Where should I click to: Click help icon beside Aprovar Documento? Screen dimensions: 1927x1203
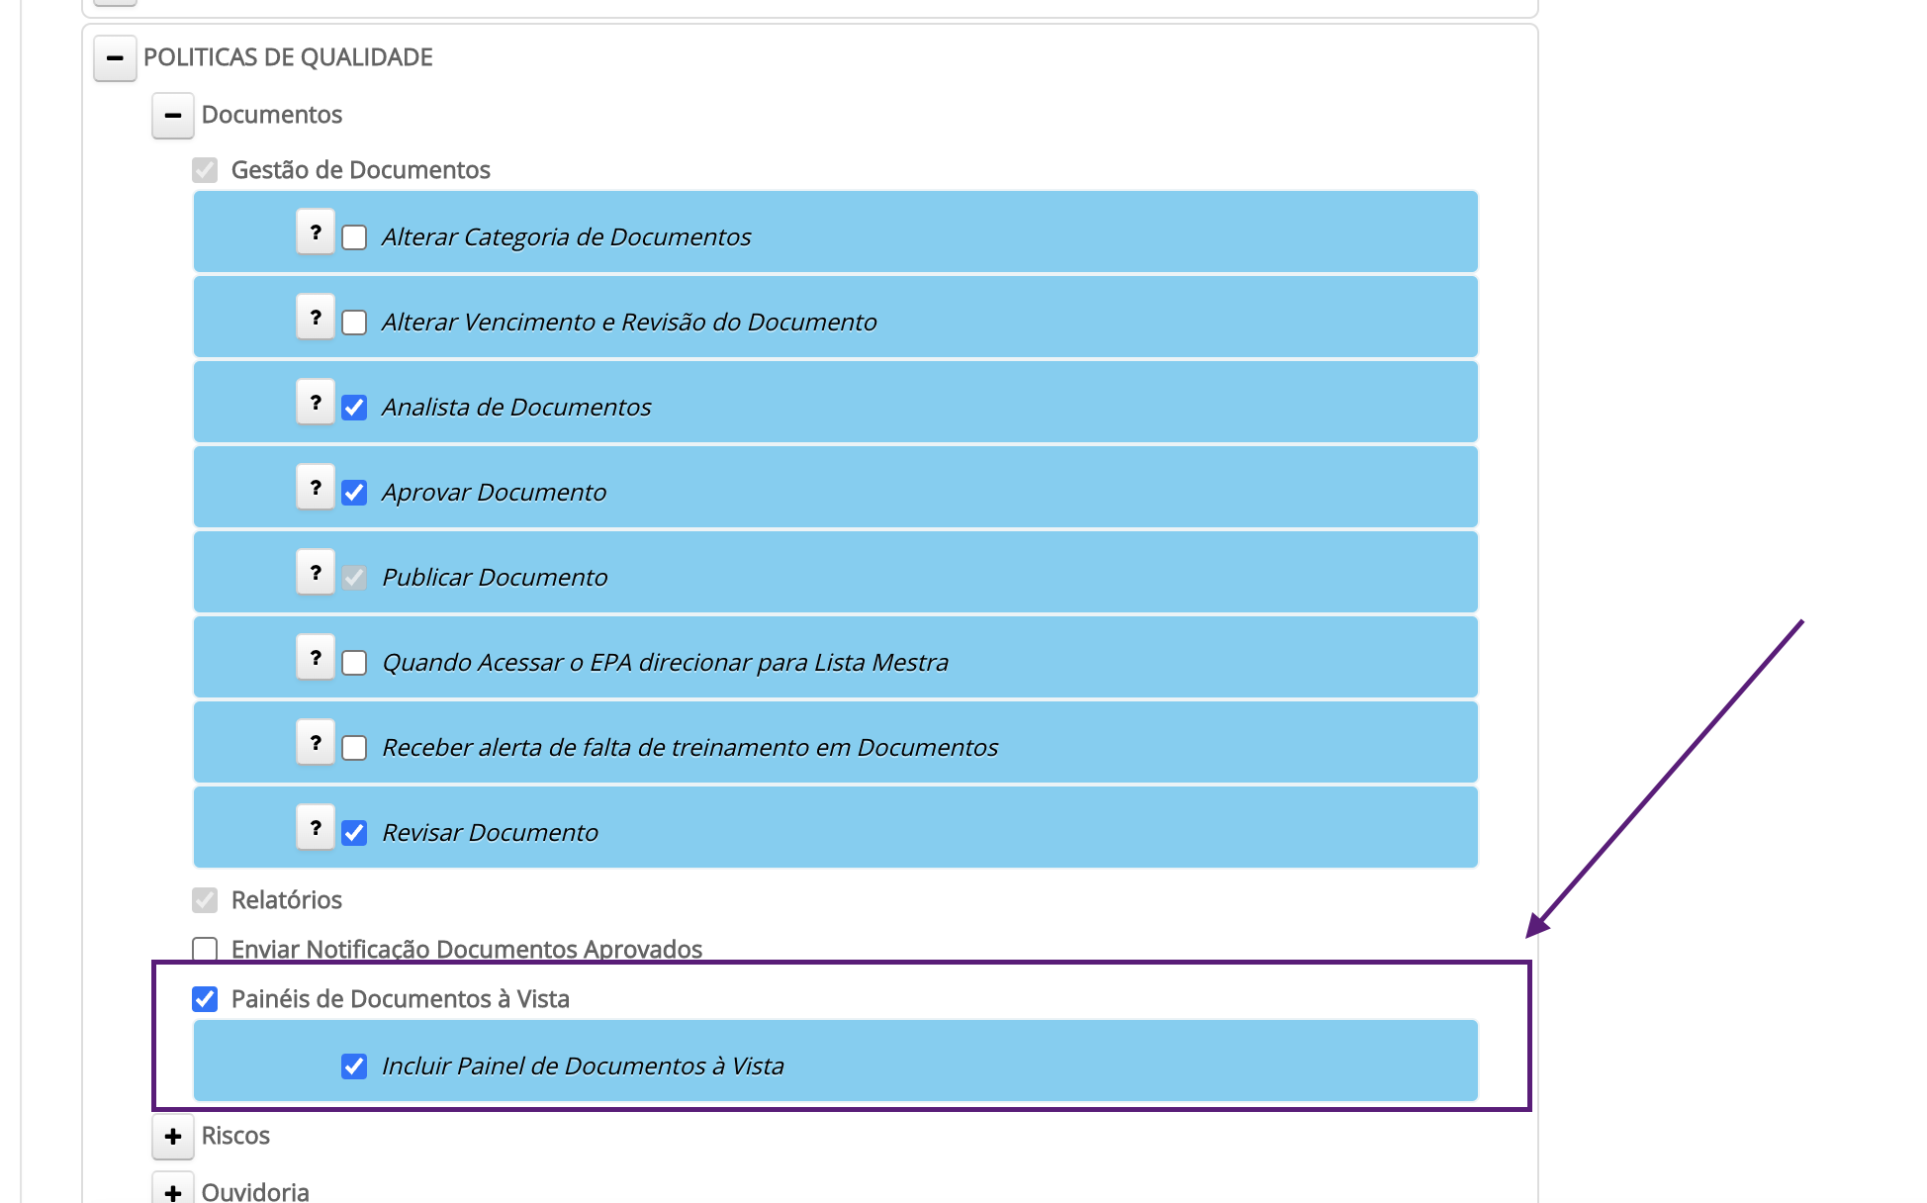(x=316, y=488)
